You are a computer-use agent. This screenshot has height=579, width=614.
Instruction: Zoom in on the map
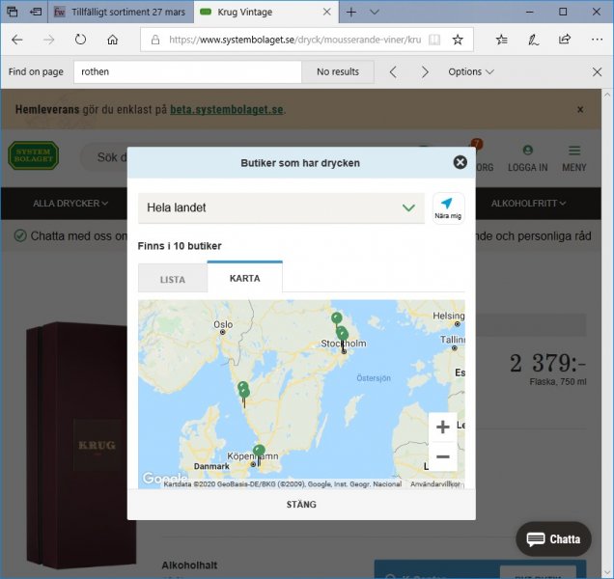[442, 427]
